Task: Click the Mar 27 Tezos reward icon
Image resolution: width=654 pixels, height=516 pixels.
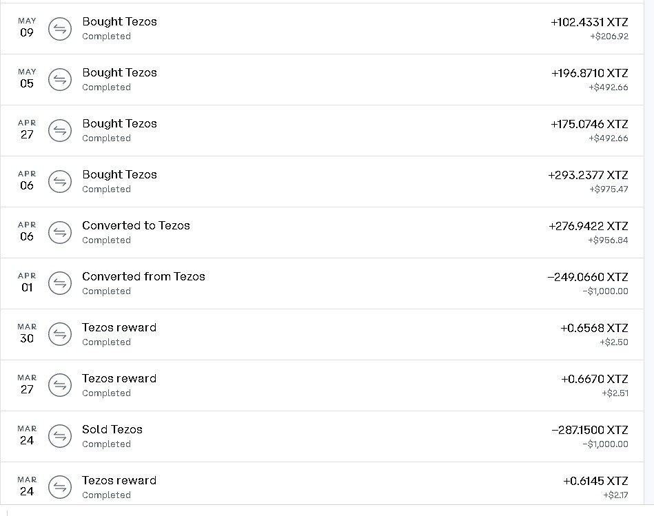Action: pyautogui.click(x=60, y=386)
